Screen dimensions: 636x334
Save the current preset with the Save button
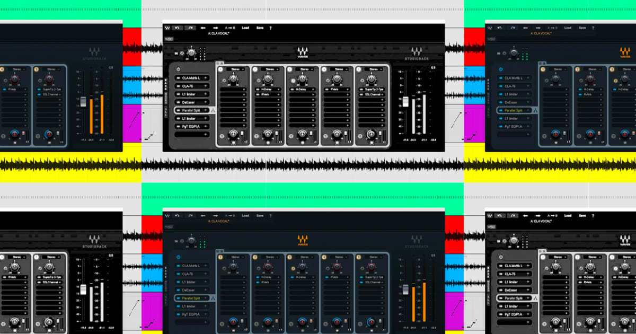[x=261, y=27]
